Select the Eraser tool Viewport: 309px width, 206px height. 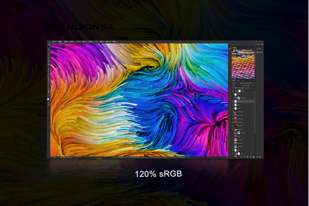(49, 74)
